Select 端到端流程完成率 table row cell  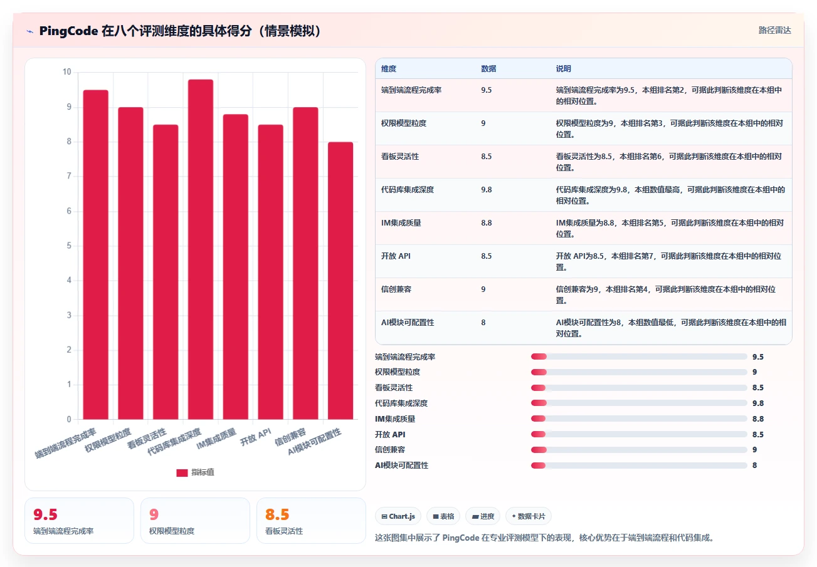tap(411, 90)
